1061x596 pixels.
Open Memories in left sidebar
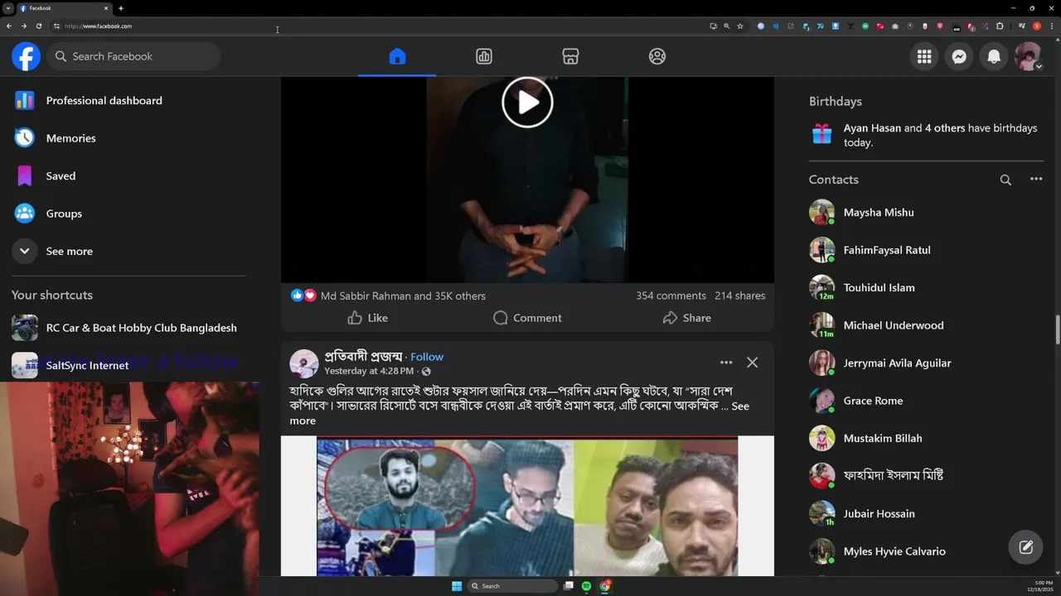coord(128,138)
